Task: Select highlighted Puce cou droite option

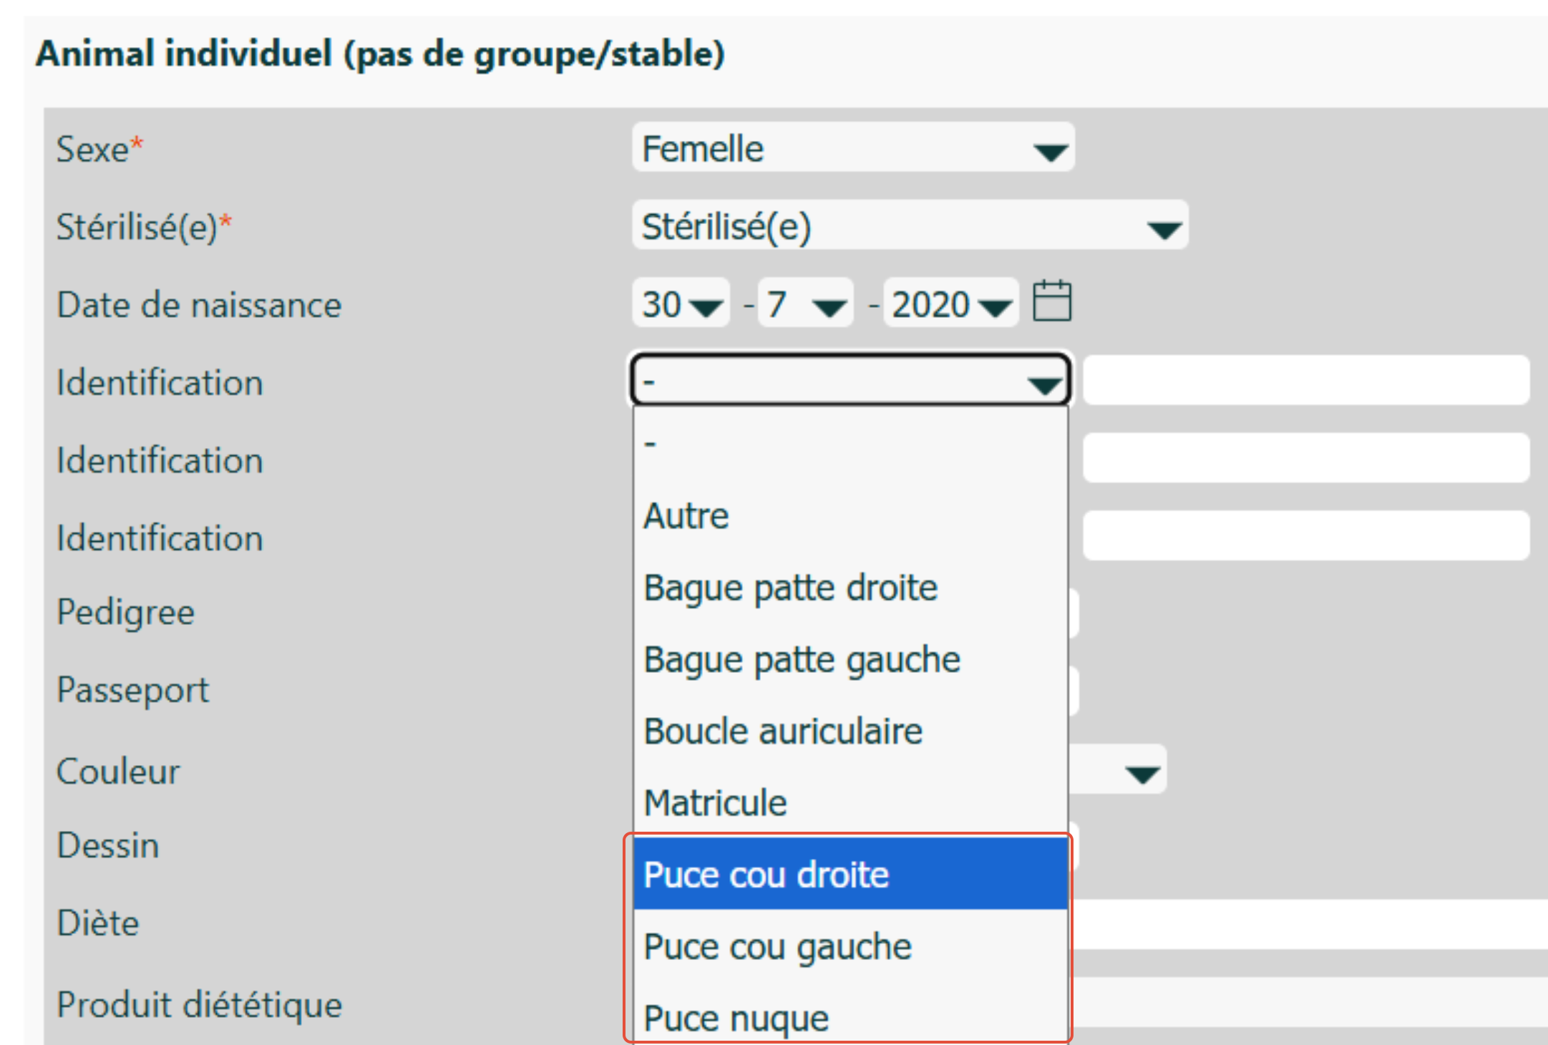Action: pyautogui.click(x=850, y=874)
